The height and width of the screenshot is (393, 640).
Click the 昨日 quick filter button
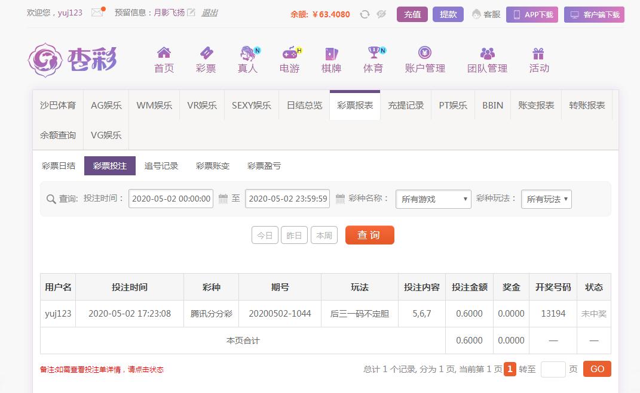[x=294, y=236]
